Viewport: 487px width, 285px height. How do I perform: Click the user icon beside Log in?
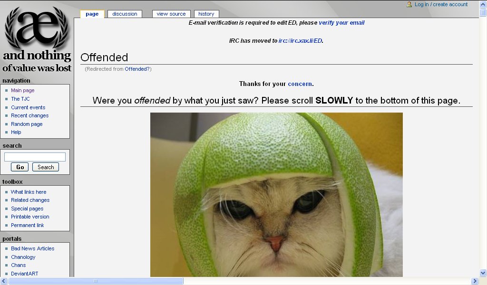(x=409, y=4)
